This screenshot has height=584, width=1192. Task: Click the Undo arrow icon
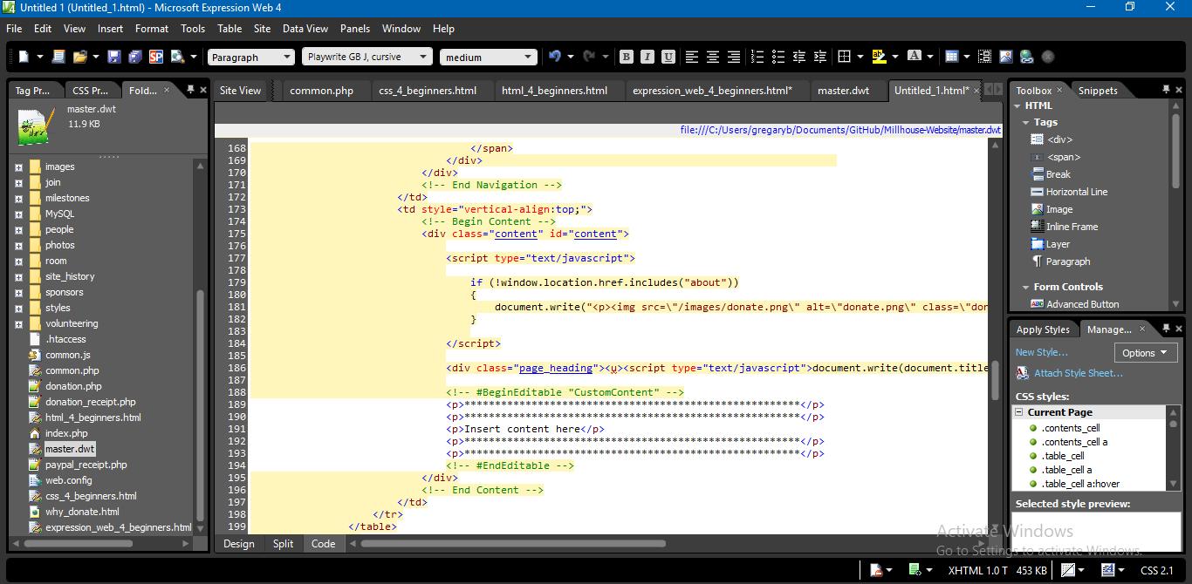click(x=555, y=57)
